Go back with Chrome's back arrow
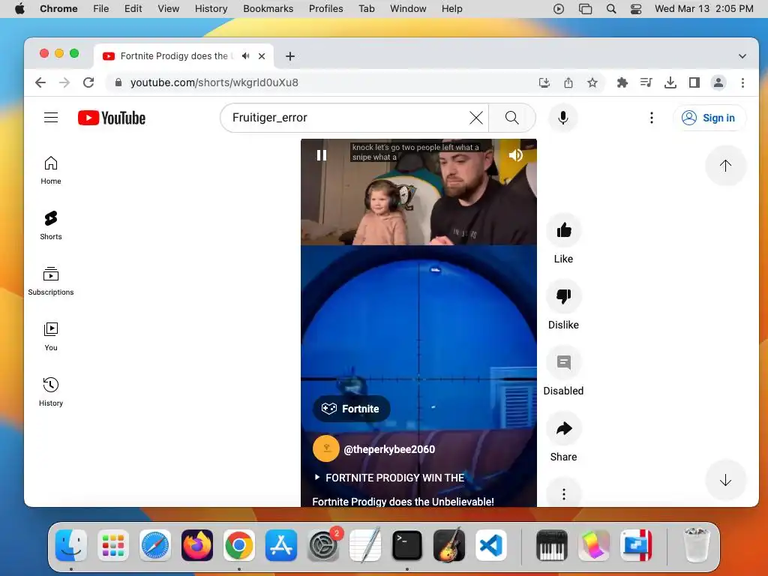Screen dimensions: 768x576 pos(40,82)
